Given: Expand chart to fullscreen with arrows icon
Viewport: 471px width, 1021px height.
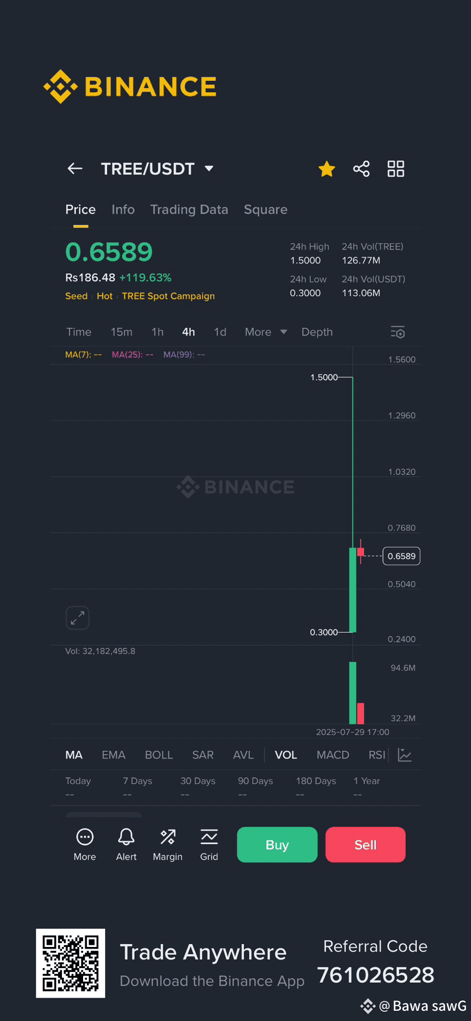Looking at the screenshot, I should point(77,618).
